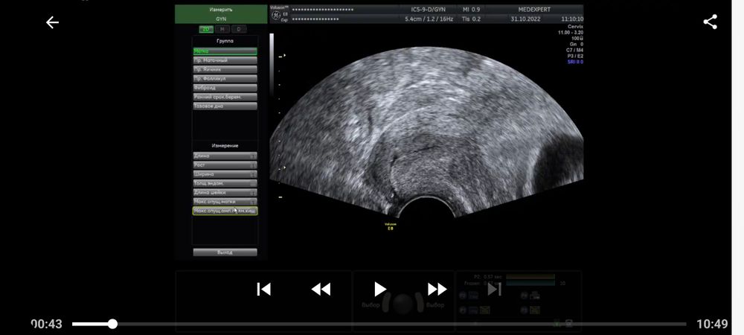This screenshot has width=744, height=335.
Task: Click the Выход button
Action: point(225,252)
